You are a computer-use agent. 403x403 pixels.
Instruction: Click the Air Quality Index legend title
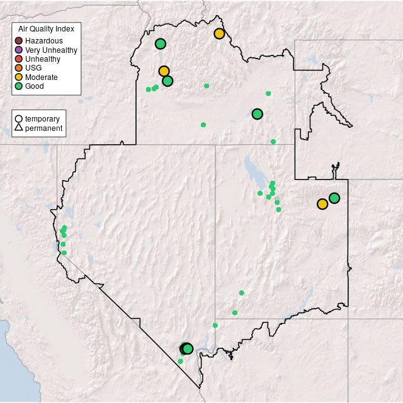[47, 29]
